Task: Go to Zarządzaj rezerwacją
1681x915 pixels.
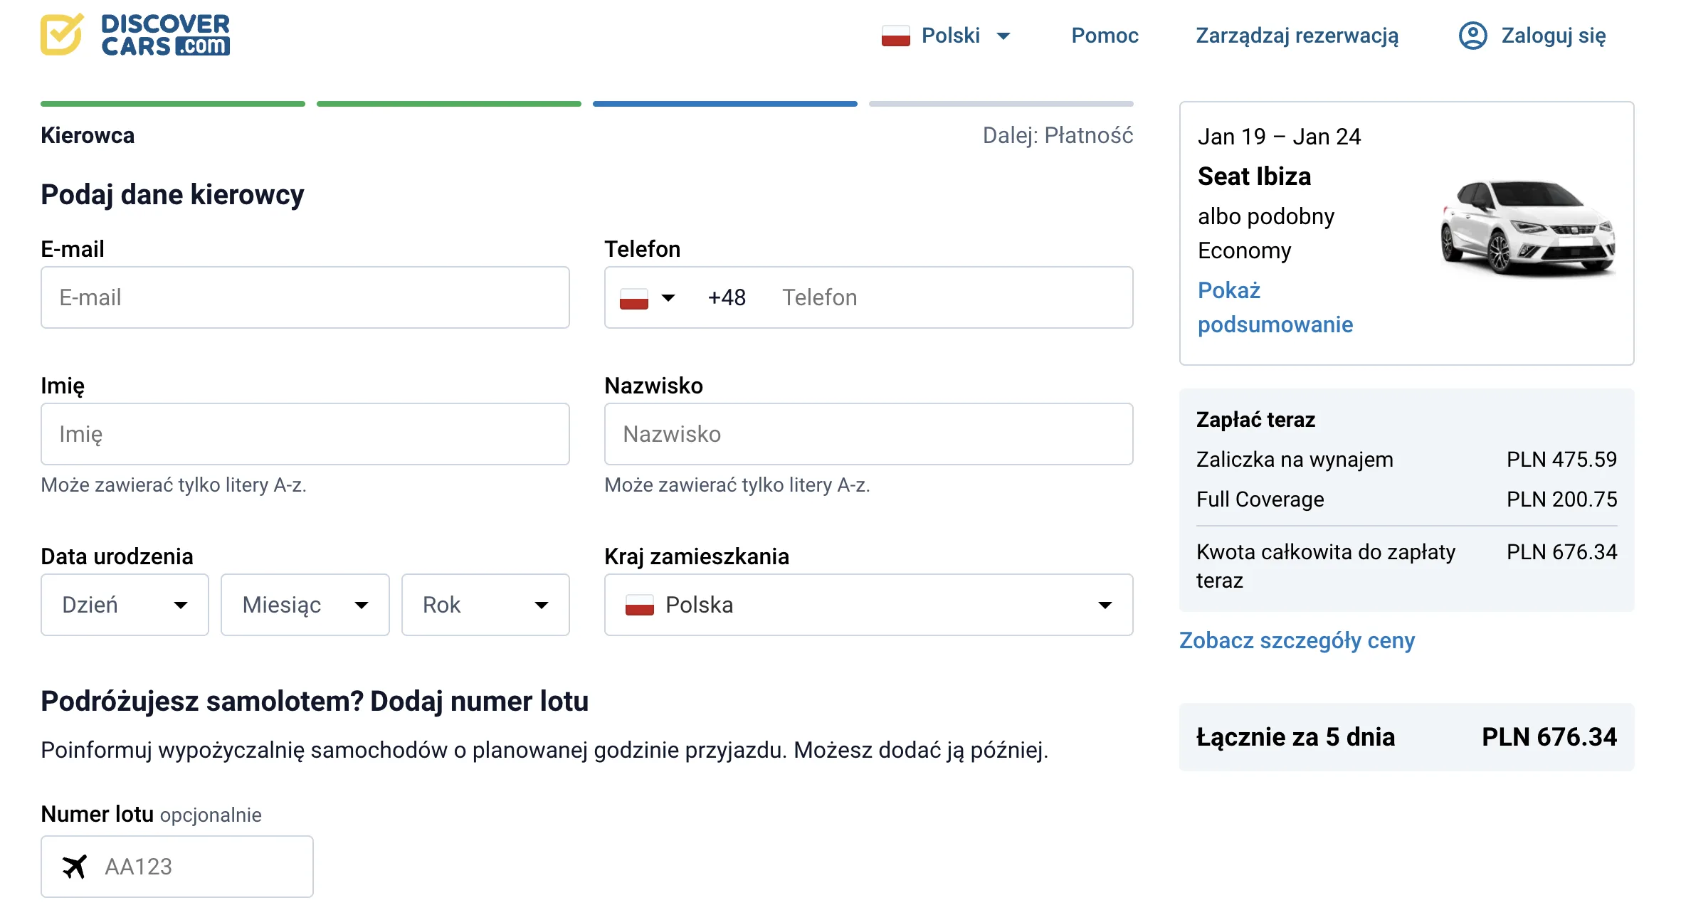Action: pyautogui.click(x=1296, y=36)
